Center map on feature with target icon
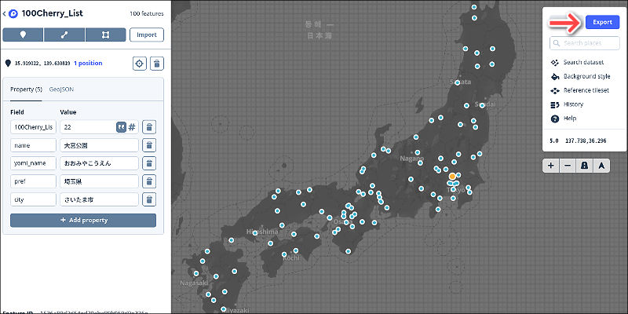 coord(140,64)
